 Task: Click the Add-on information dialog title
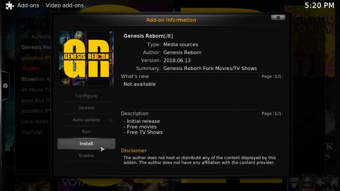coord(171,20)
